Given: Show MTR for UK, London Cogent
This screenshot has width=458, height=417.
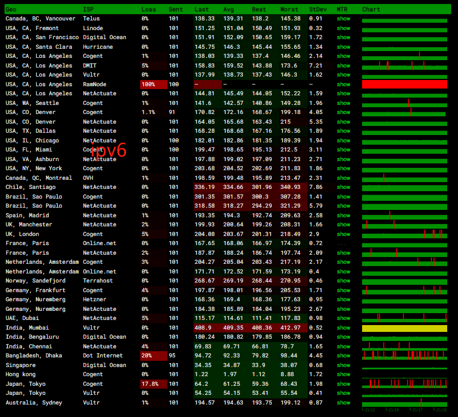Looking at the screenshot, I should [x=343, y=234].
